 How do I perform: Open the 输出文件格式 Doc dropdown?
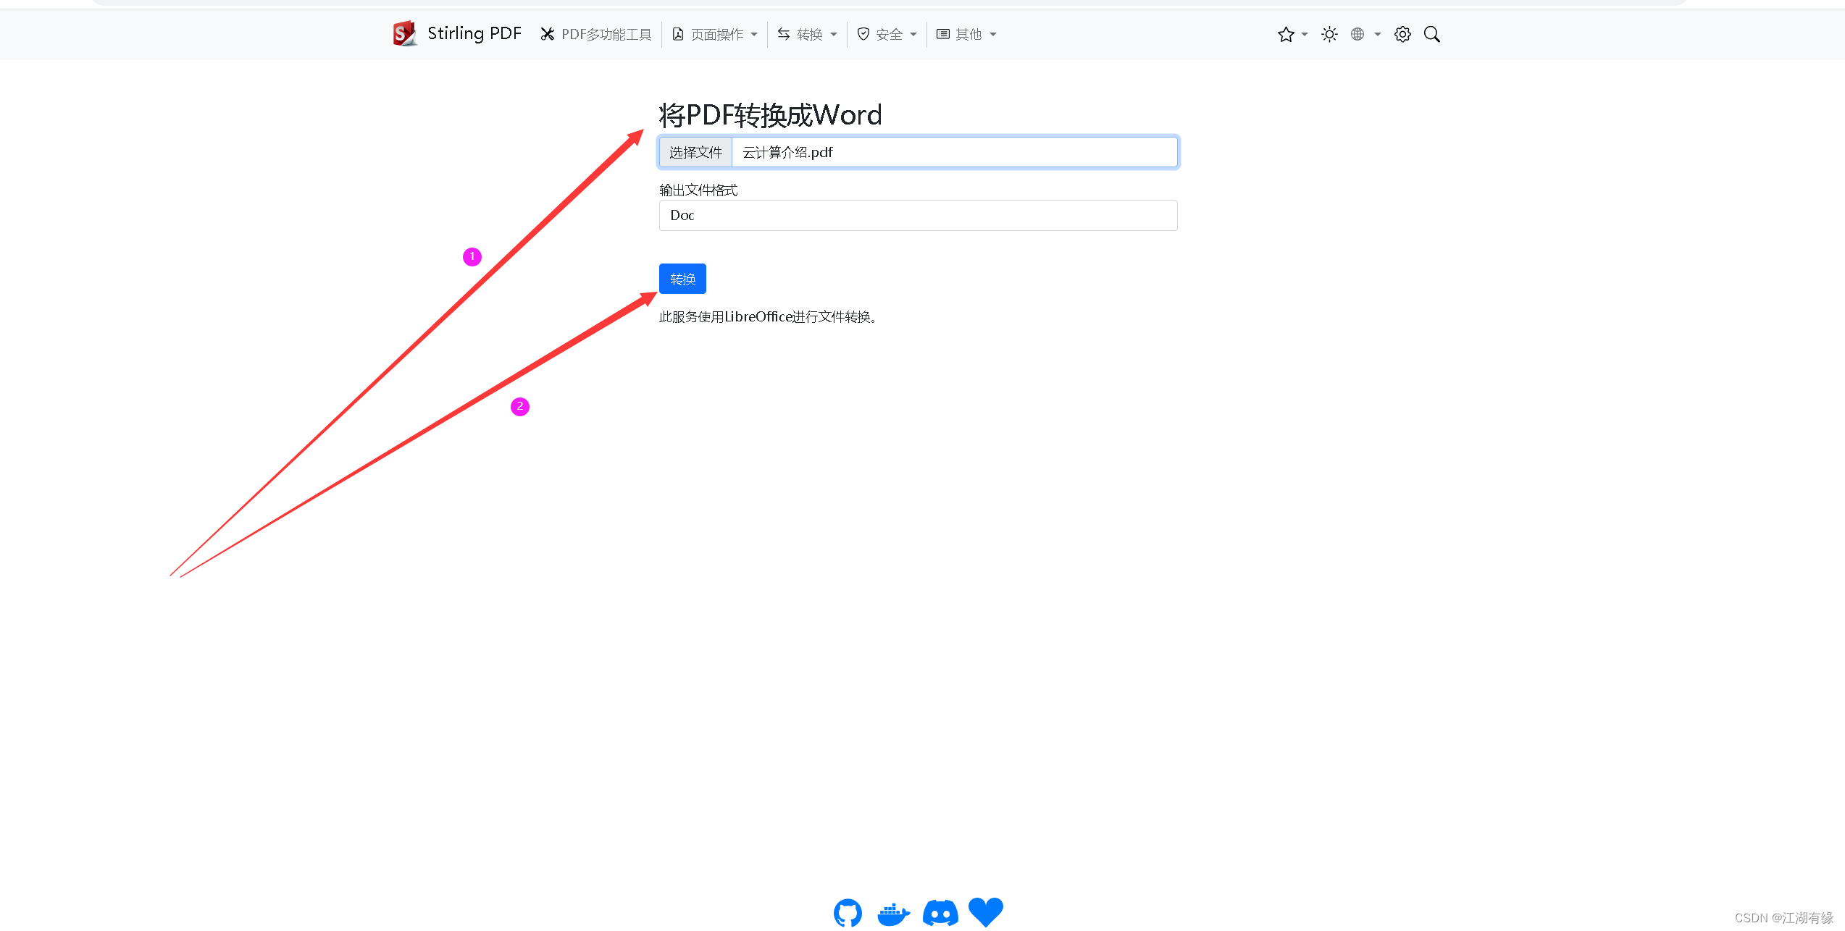pos(918,215)
